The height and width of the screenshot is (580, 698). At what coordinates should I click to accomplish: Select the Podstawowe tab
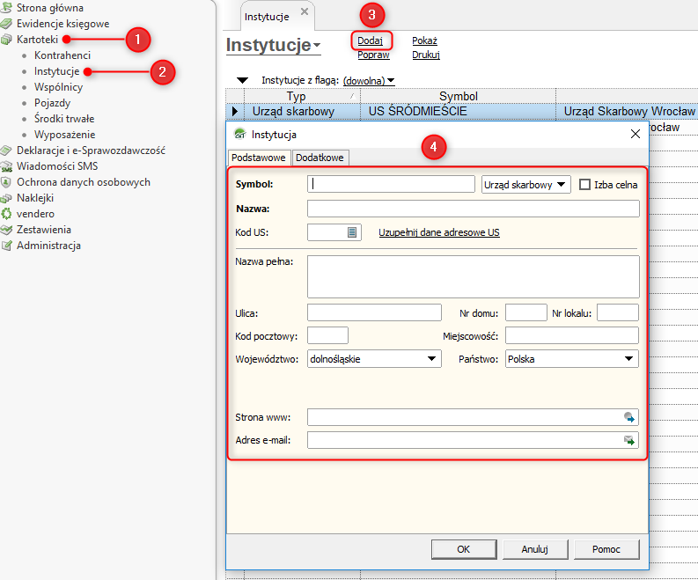coord(258,158)
